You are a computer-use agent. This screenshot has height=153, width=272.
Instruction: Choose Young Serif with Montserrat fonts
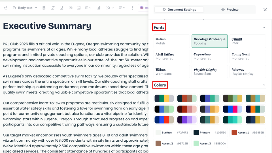tap(248, 56)
